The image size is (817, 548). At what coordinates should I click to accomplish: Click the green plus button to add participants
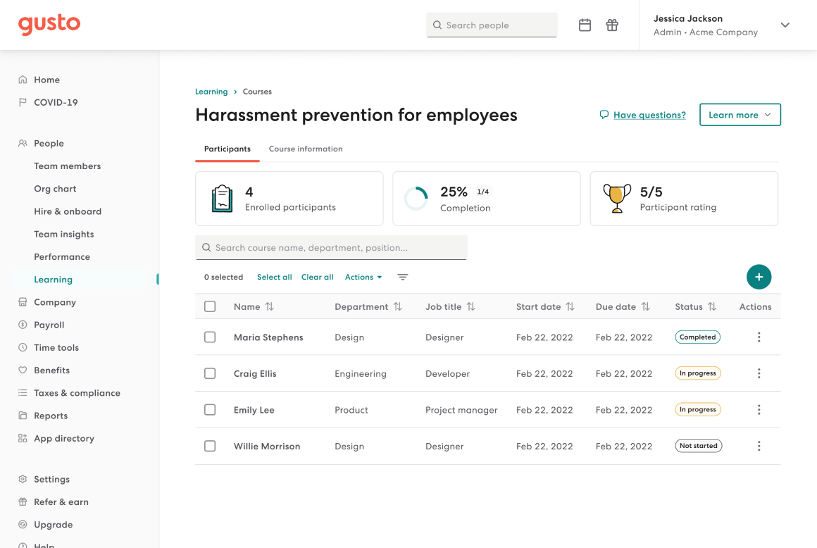click(759, 277)
